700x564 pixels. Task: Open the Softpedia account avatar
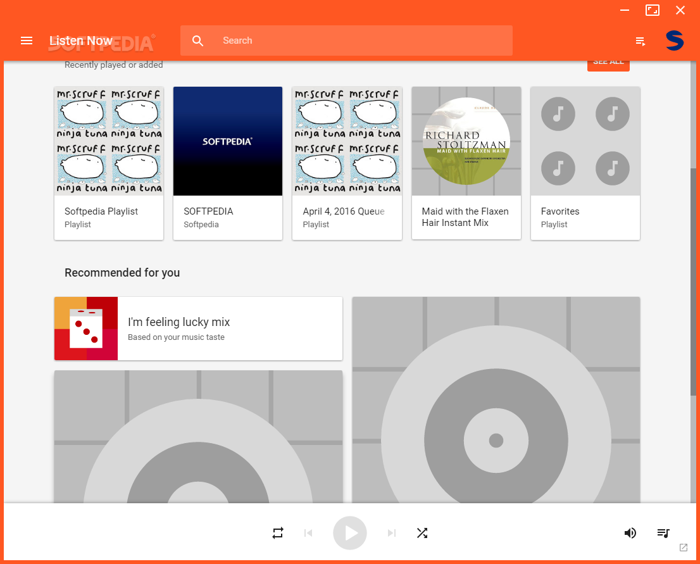(x=675, y=41)
